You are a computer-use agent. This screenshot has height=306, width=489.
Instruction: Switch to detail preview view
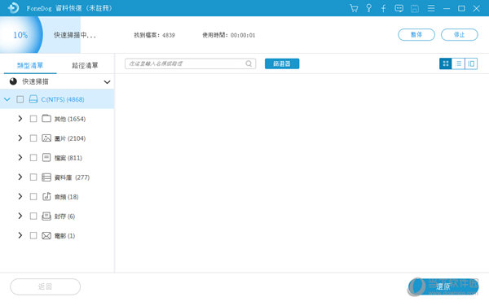[x=471, y=63]
